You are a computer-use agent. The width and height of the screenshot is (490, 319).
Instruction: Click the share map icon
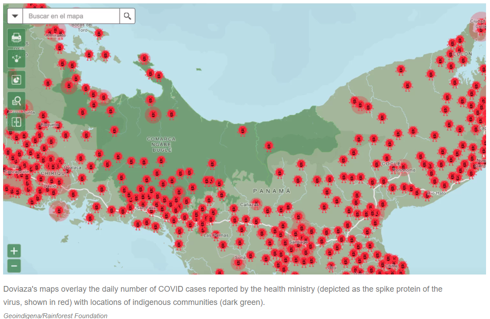[x=16, y=59]
